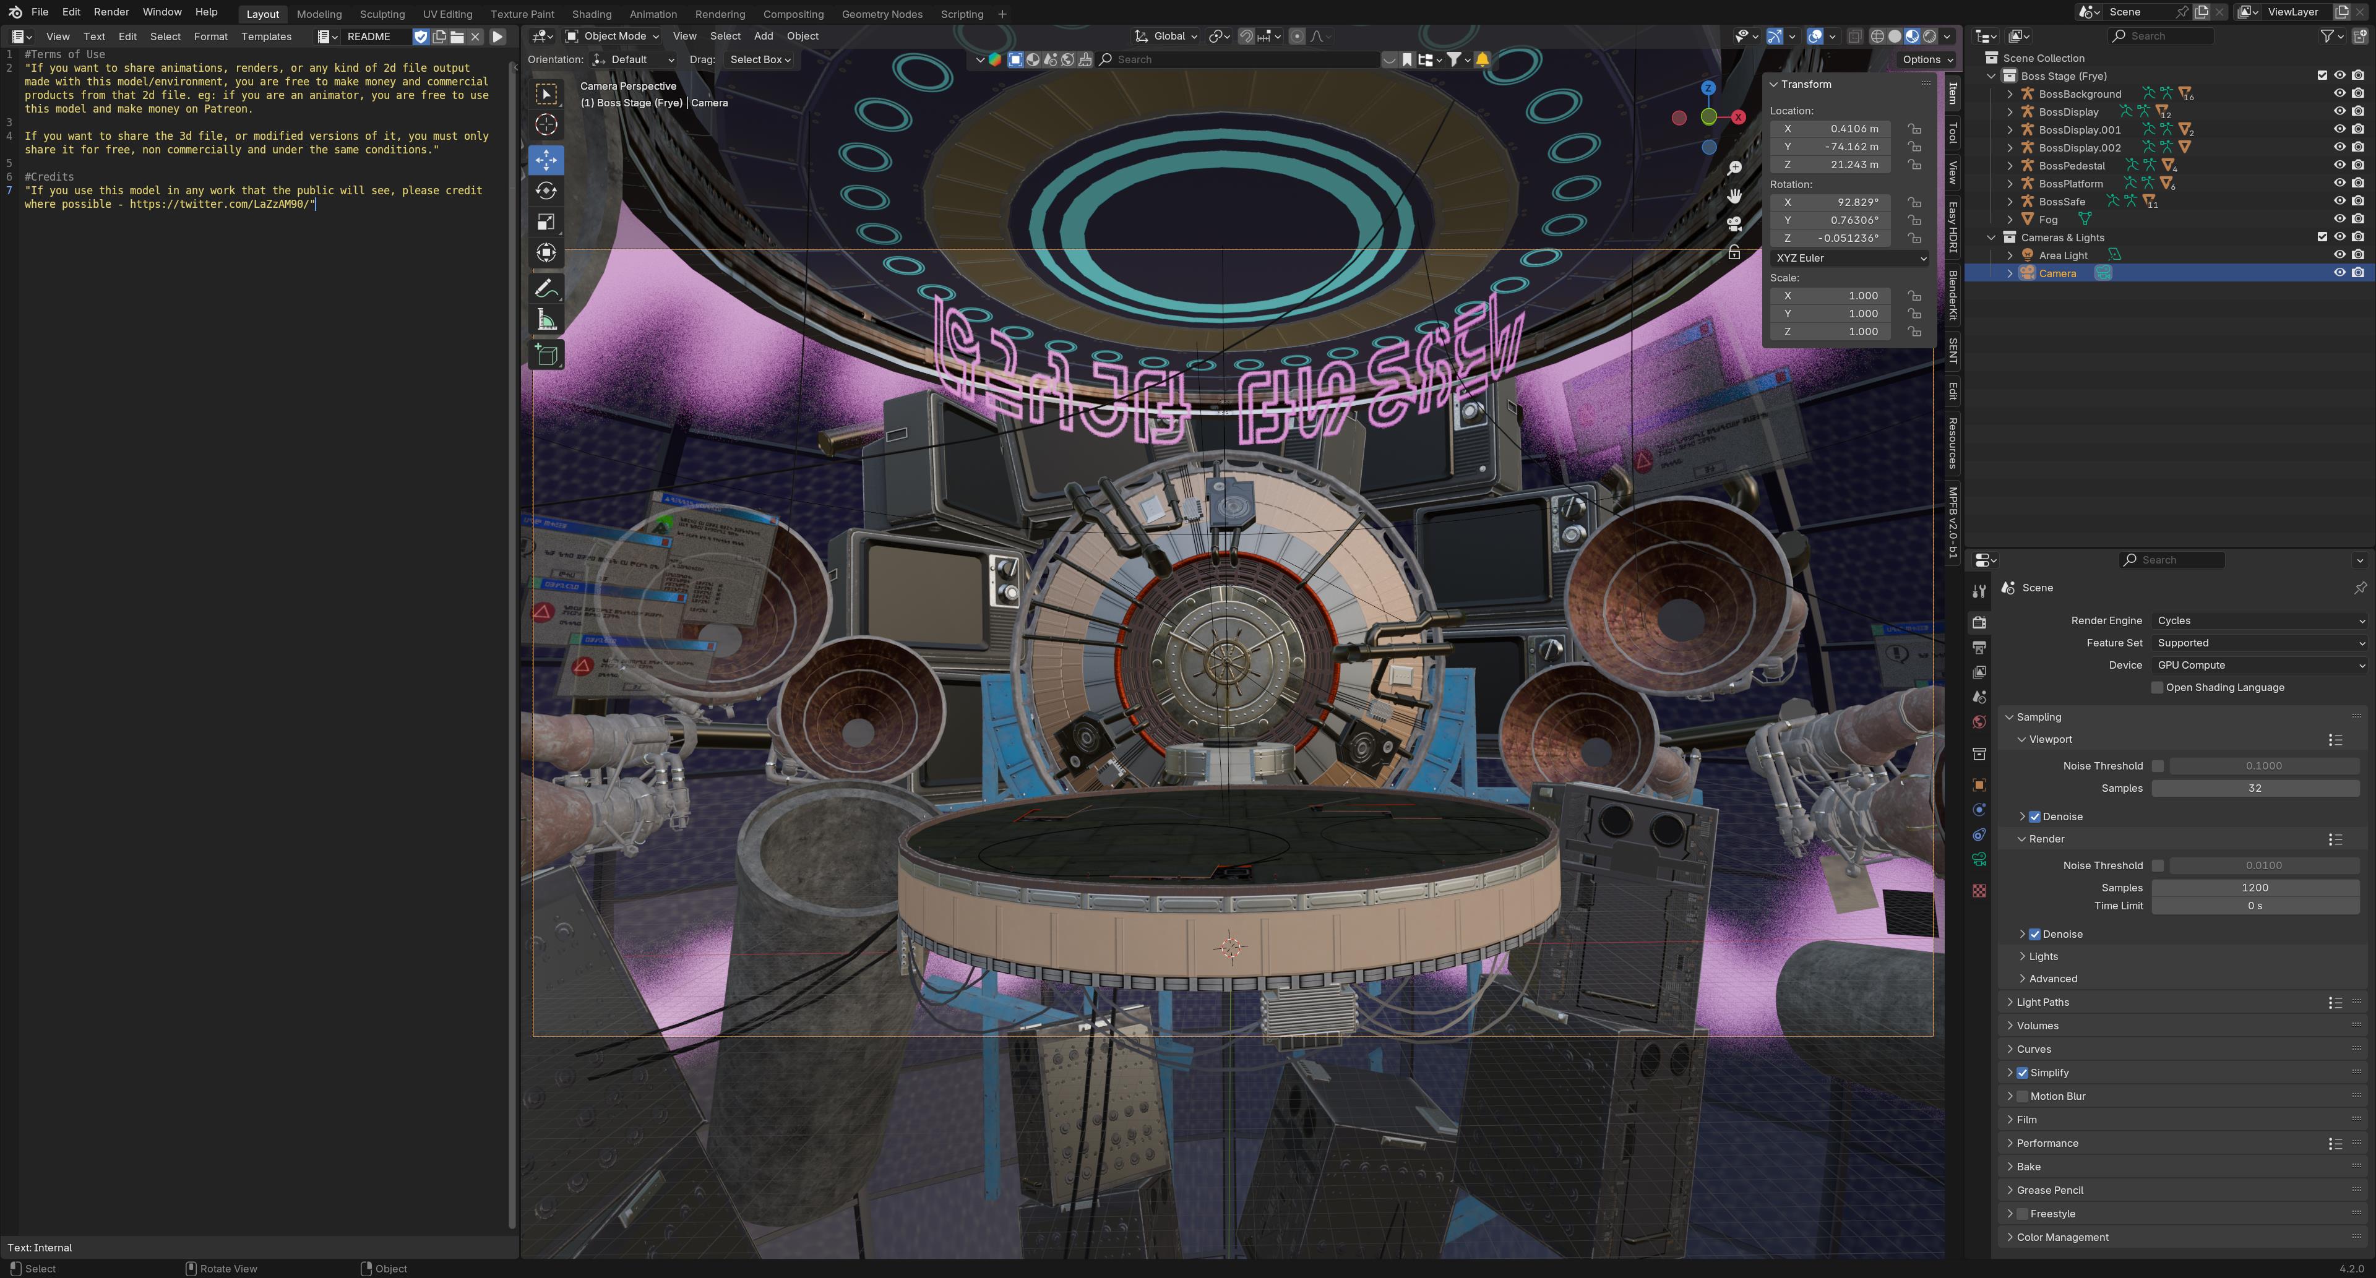The height and width of the screenshot is (1278, 2376).
Task: Switch to the Geometry Nodes workspace tab
Action: pos(882,14)
